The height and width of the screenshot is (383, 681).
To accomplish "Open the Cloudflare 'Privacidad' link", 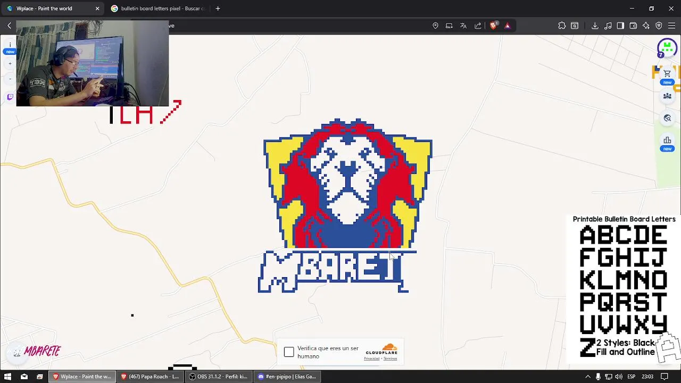I will coord(371,359).
